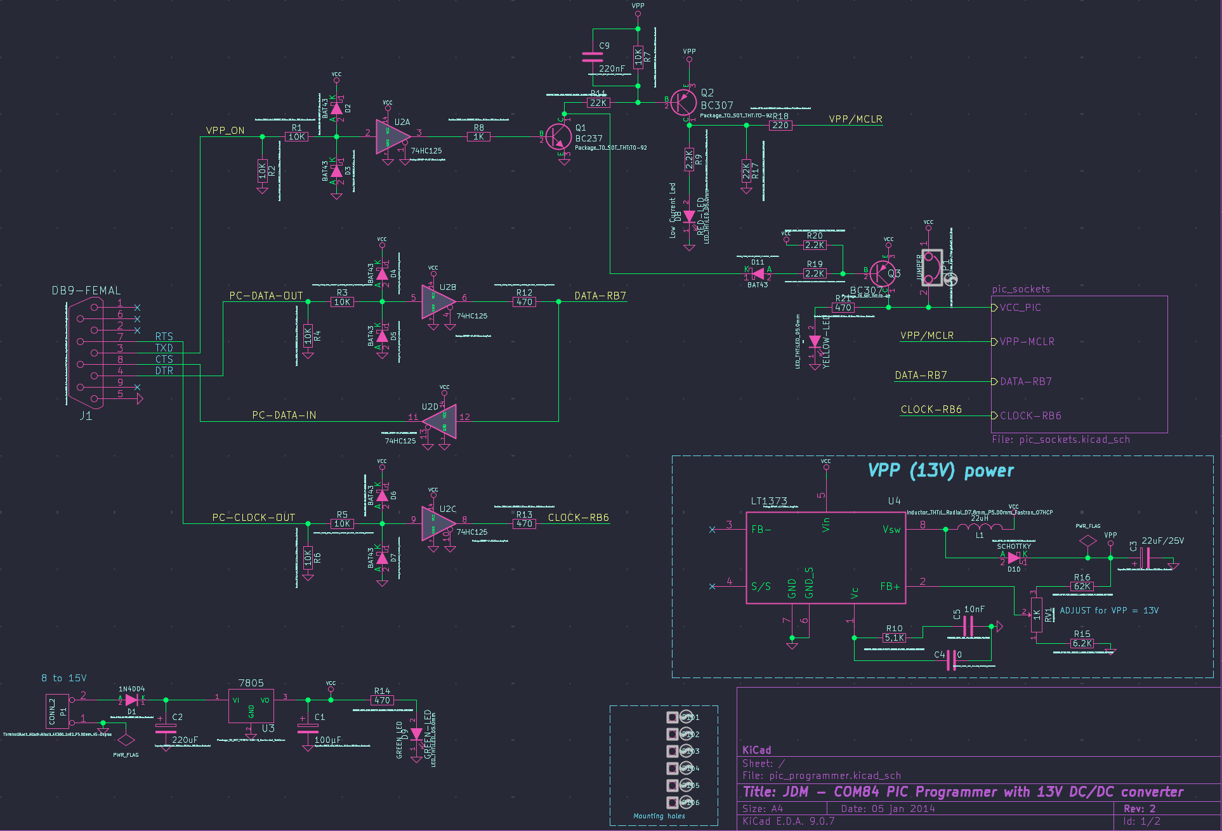Viewport: 1222px width, 831px height.
Task: Click the PC-CLOCK-OUT net label
Action: click(254, 518)
